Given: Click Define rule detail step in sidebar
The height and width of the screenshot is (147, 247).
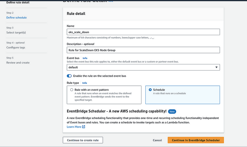Looking at the screenshot, I should 18,2.
